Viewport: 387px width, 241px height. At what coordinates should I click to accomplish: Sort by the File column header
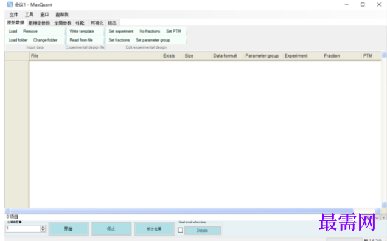96,56
